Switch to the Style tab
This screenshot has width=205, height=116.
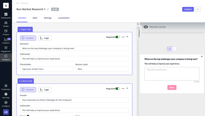[x=35, y=18]
